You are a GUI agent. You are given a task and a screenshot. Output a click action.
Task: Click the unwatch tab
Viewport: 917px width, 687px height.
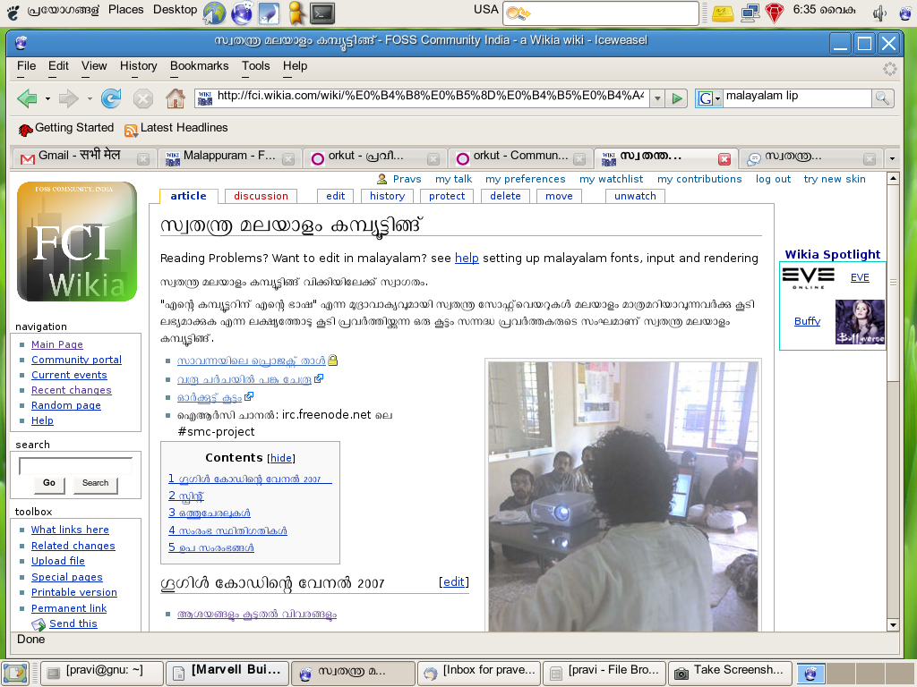pyautogui.click(x=635, y=196)
